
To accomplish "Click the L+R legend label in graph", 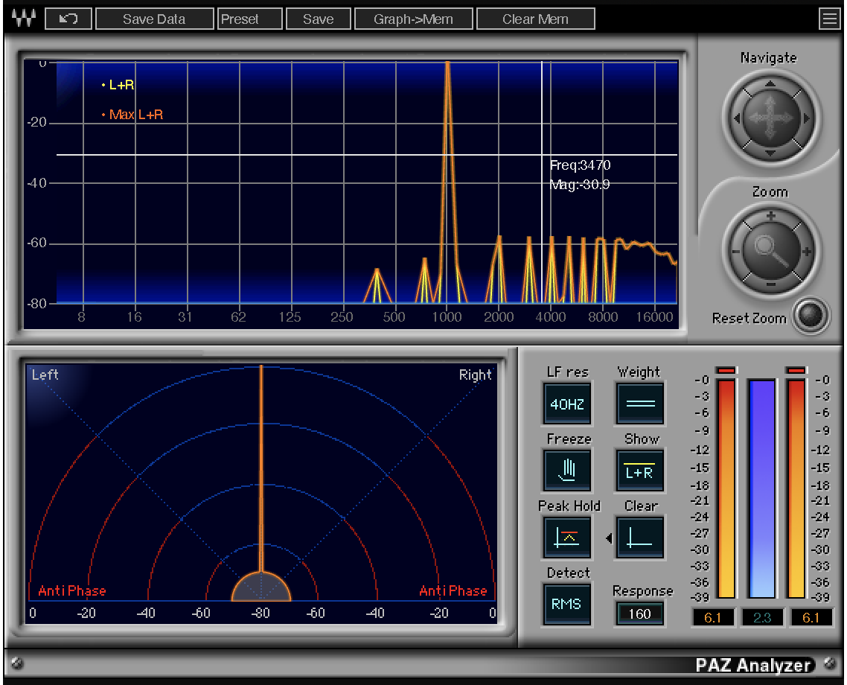I will pyautogui.click(x=121, y=85).
